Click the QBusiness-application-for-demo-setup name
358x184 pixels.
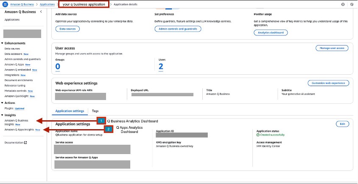(x=79, y=135)
